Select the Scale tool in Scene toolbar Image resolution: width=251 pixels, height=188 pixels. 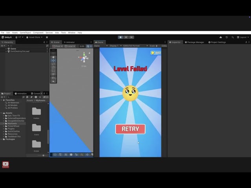(53, 67)
